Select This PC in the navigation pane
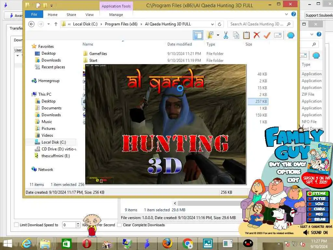Image resolution: width=333 pixels, height=250 pixels. (45, 94)
